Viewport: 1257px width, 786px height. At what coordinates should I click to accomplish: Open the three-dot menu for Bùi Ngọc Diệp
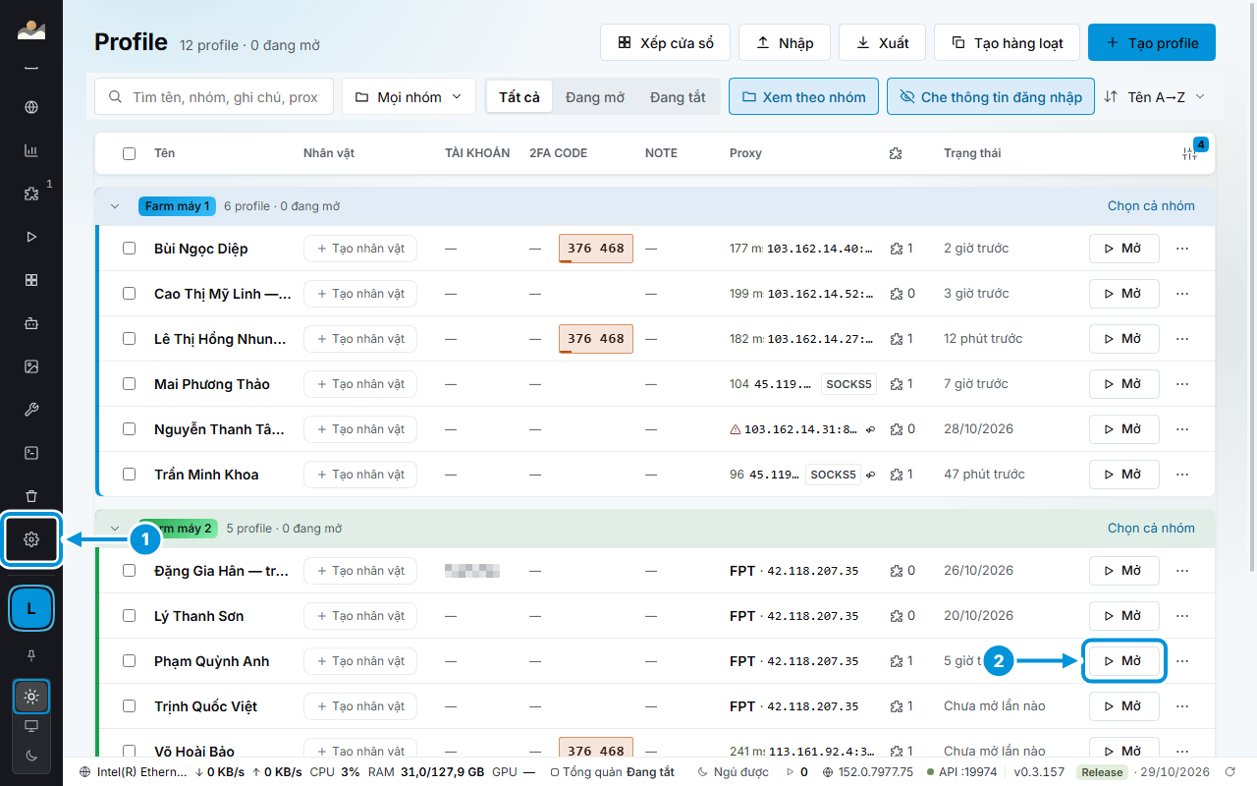(1182, 249)
